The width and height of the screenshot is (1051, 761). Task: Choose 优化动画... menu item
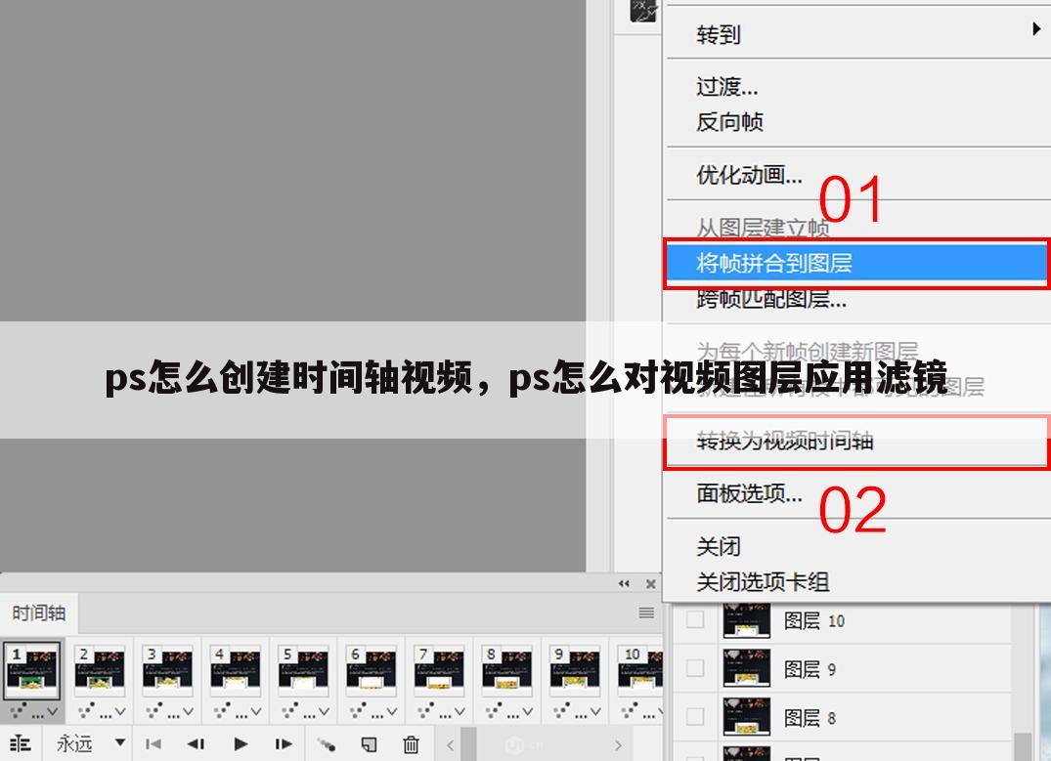pos(857,174)
